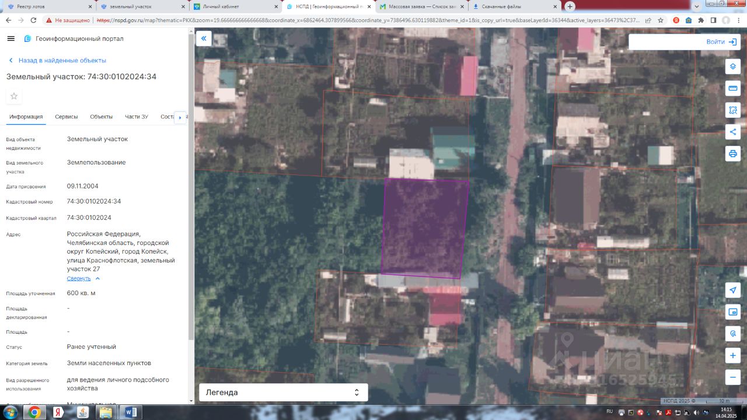
Task: Switch to the земельный участок browser tab
Action: [142, 6]
